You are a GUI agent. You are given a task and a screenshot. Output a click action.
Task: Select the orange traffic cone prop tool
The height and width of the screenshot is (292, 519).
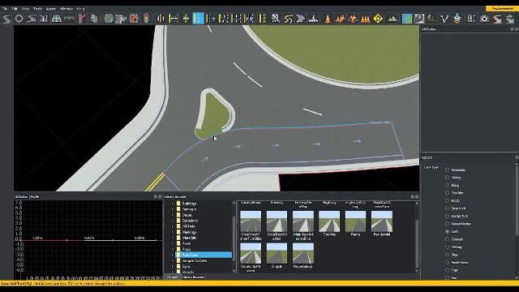327,19
